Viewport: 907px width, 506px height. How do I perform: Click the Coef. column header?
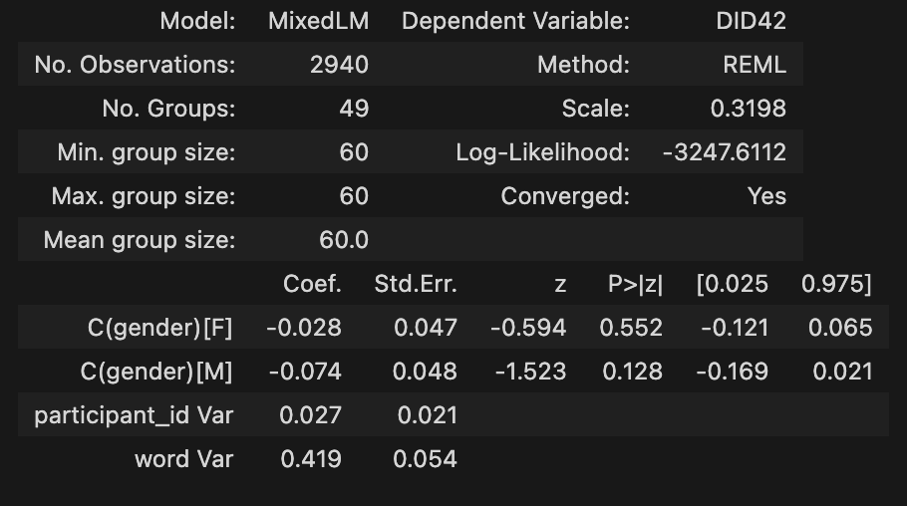click(x=312, y=284)
